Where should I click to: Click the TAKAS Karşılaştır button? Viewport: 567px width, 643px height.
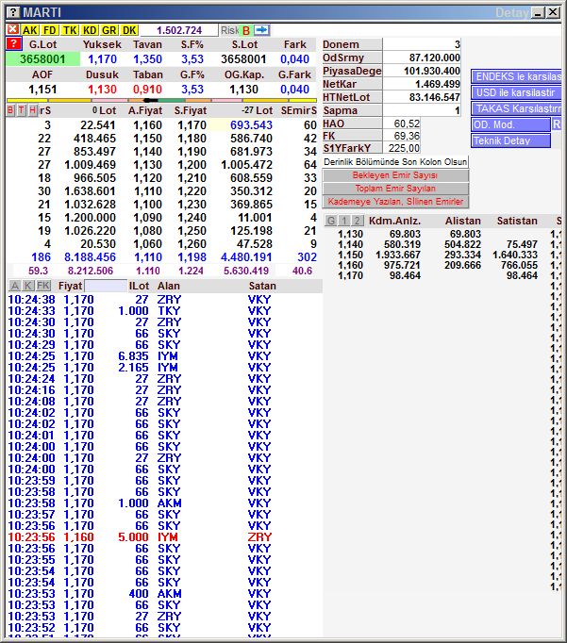516,108
